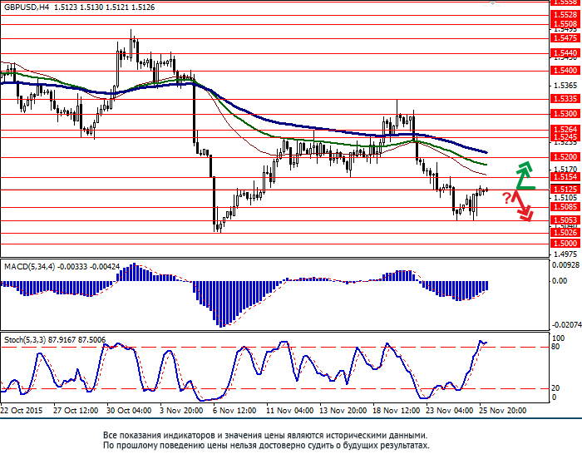This screenshot has height=459, width=582.
Task: Click the -0.02074 MACD scale value
Action: tap(566, 325)
